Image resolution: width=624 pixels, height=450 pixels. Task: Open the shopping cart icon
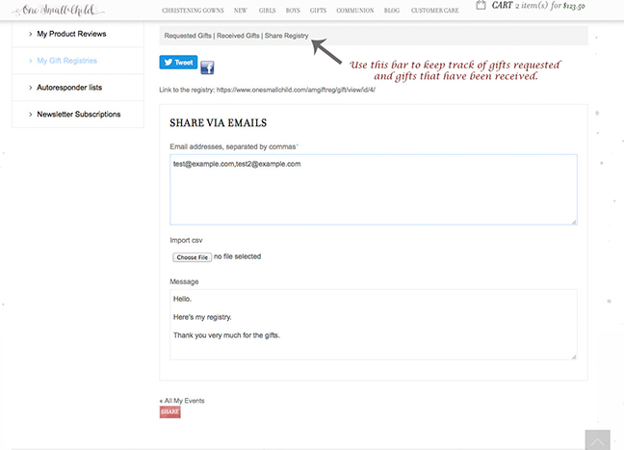(x=481, y=6)
